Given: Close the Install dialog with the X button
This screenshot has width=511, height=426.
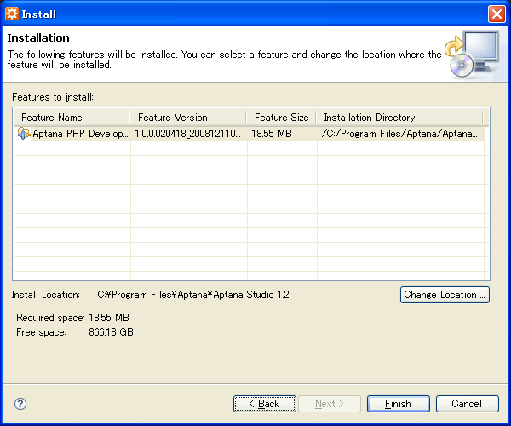Looking at the screenshot, I should pyautogui.click(x=497, y=14).
